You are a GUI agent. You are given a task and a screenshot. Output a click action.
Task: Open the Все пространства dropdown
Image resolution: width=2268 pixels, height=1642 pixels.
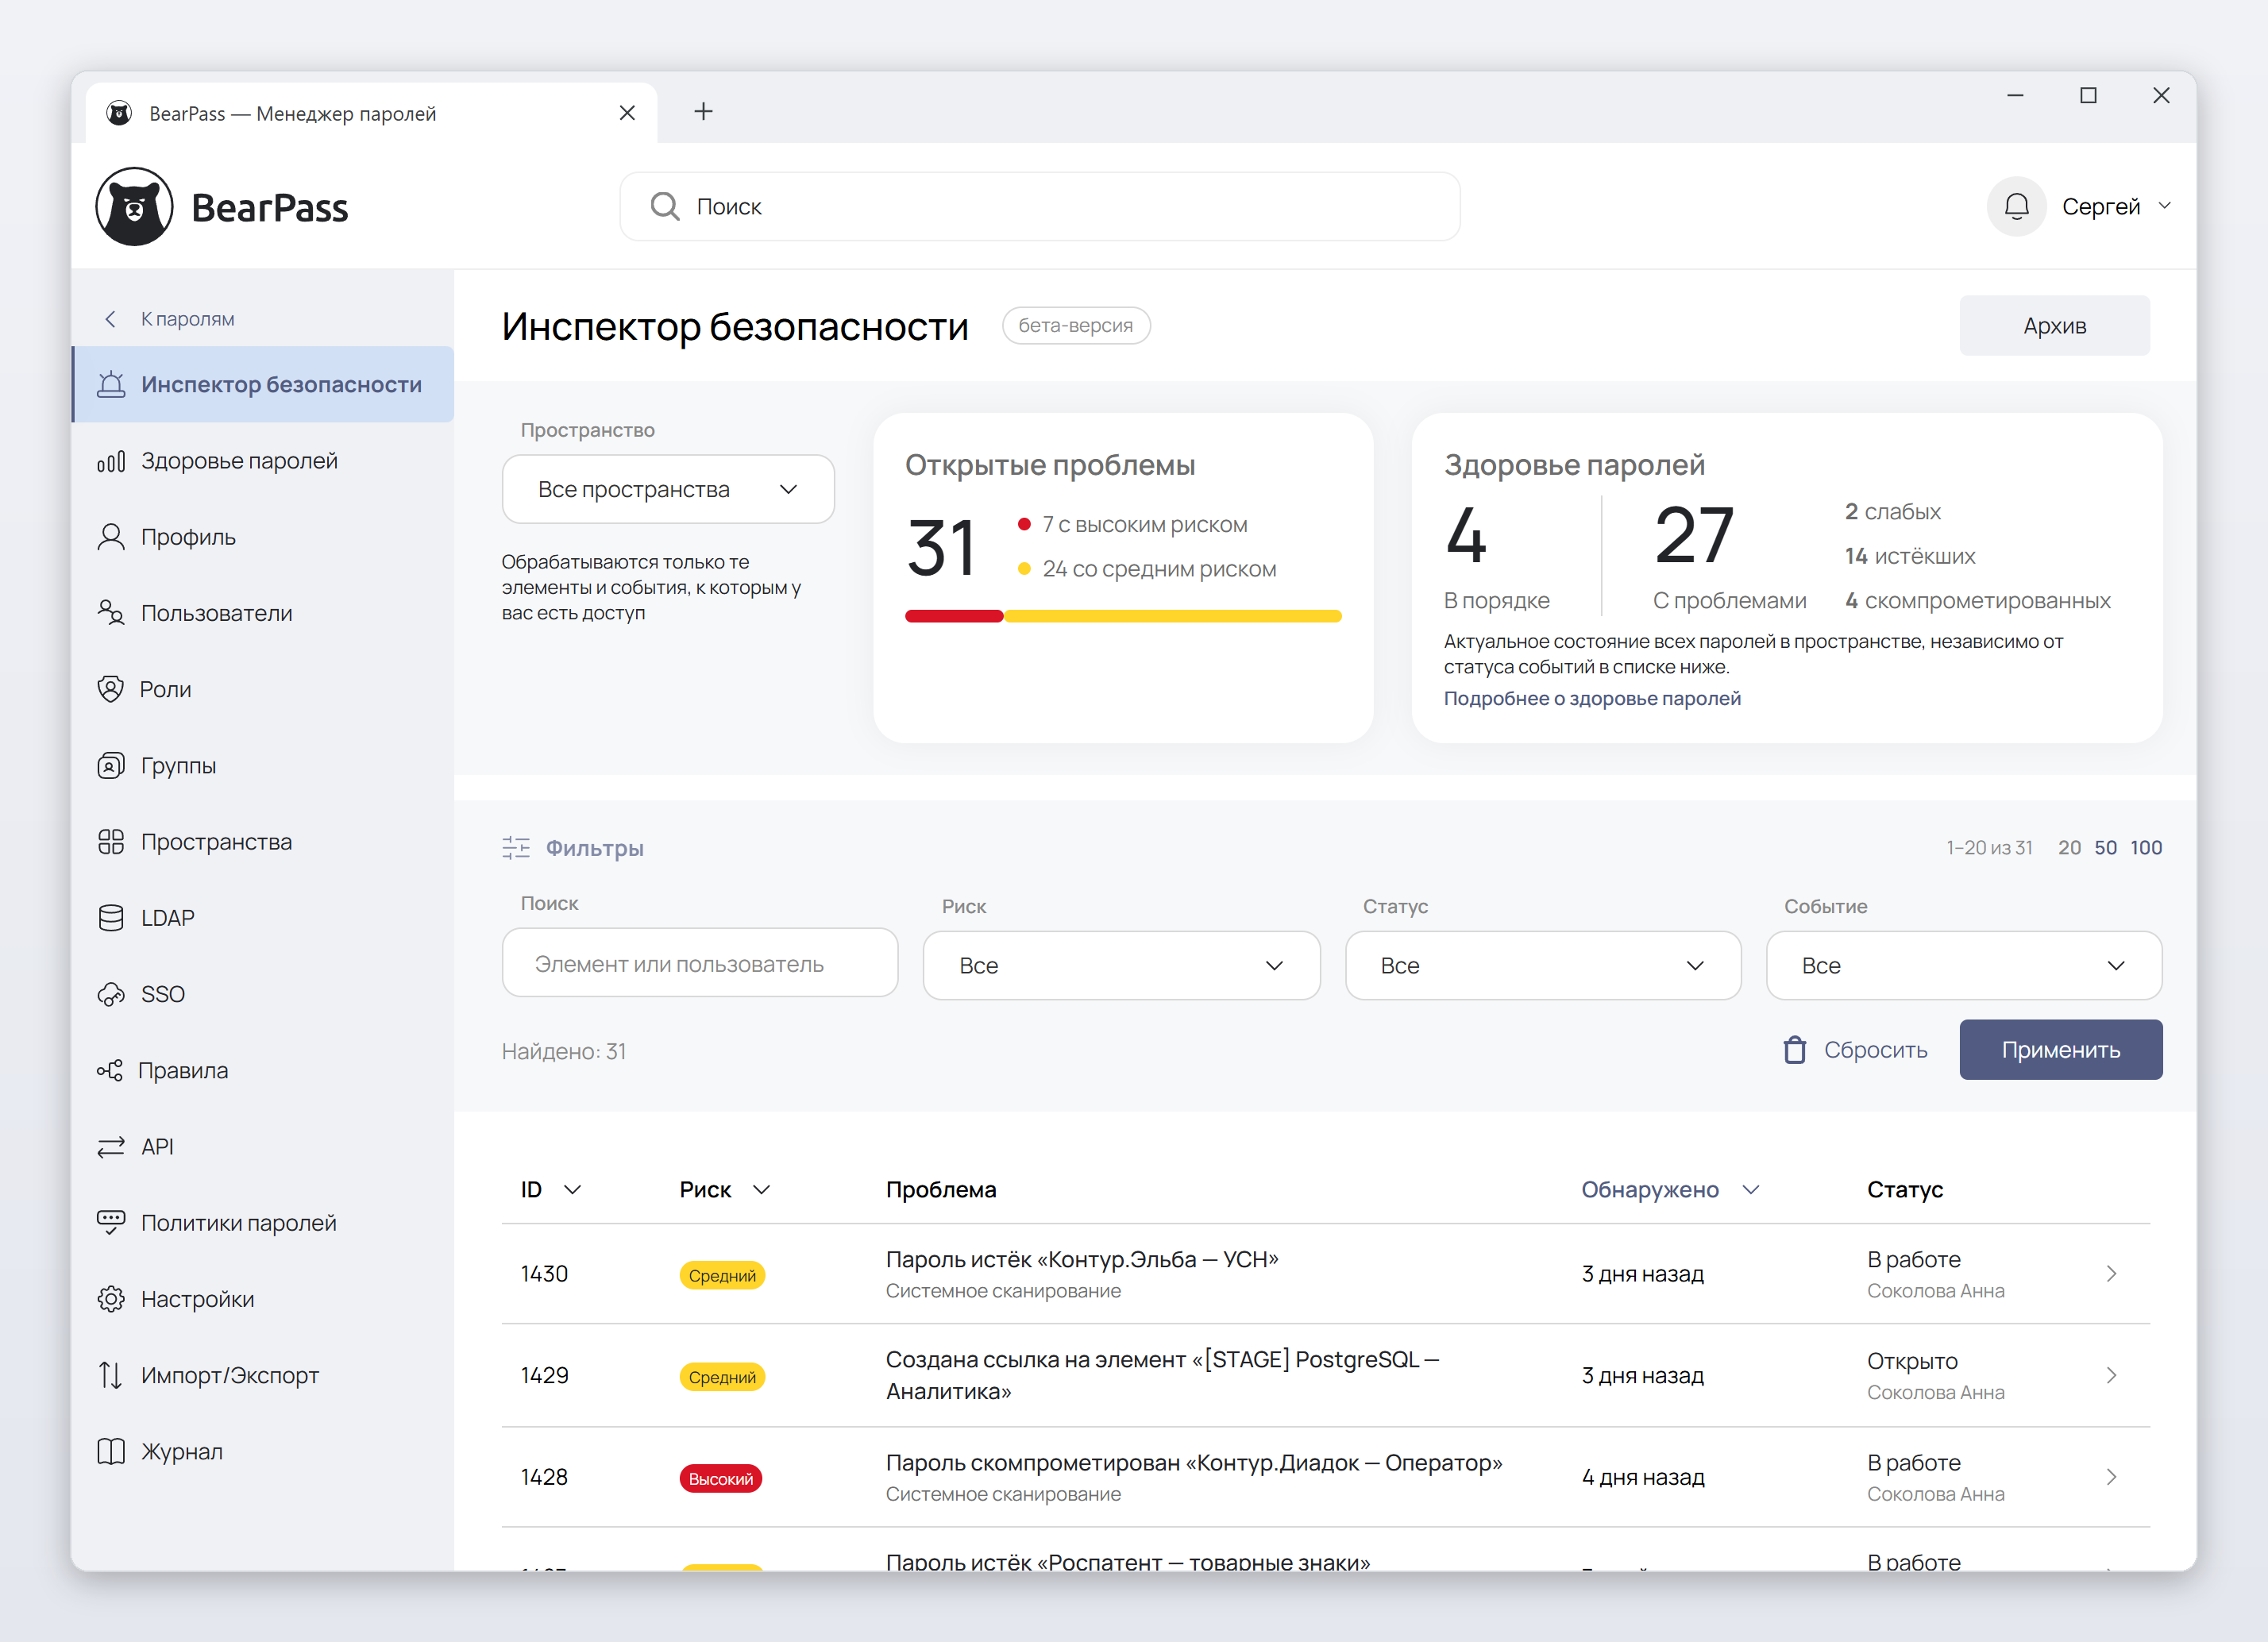(668, 489)
